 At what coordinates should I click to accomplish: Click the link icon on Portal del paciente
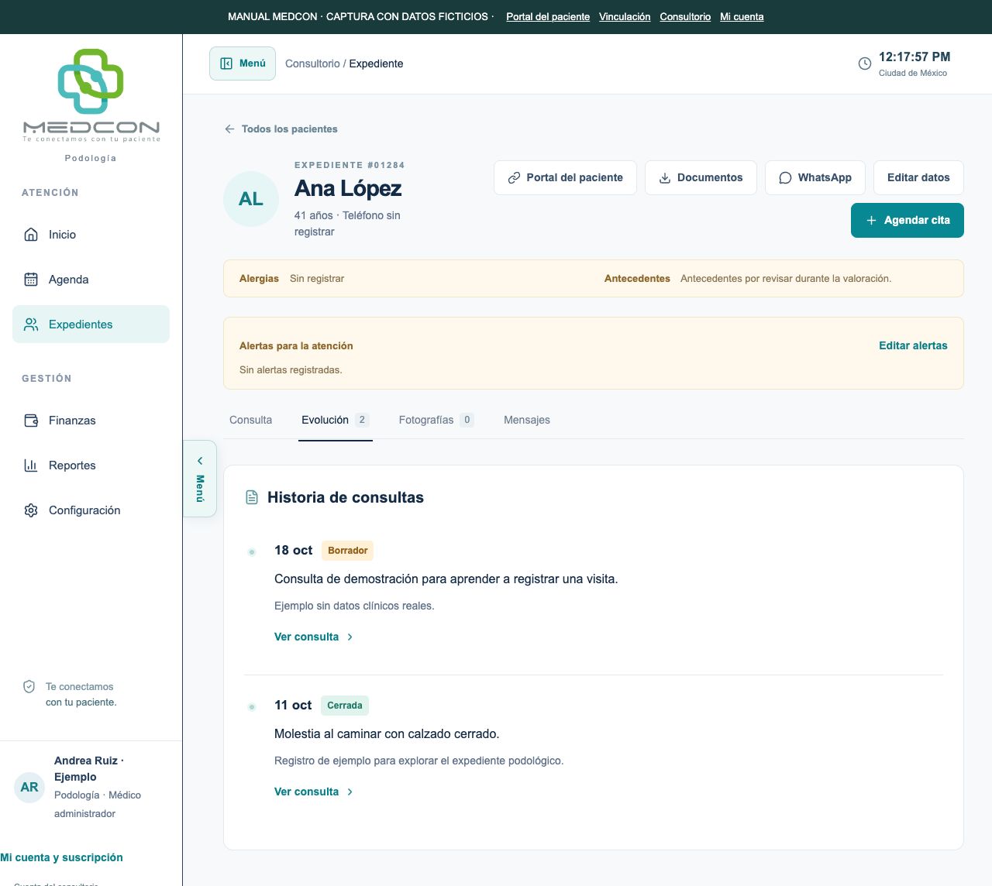(x=514, y=178)
